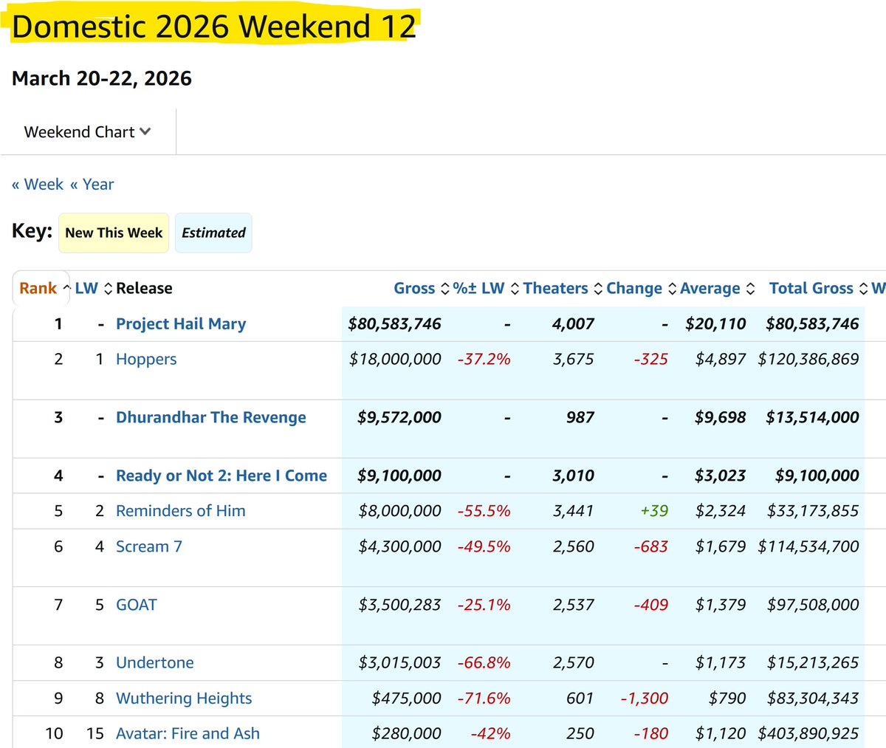
Task: Open Hoppers release link
Action: click(146, 360)
